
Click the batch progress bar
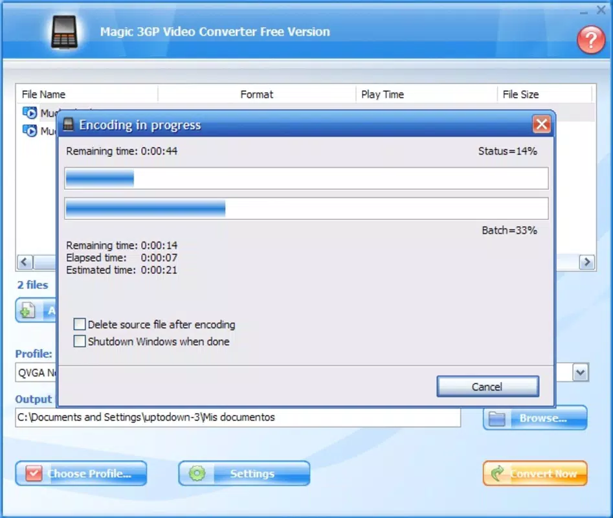pos(307,208)
